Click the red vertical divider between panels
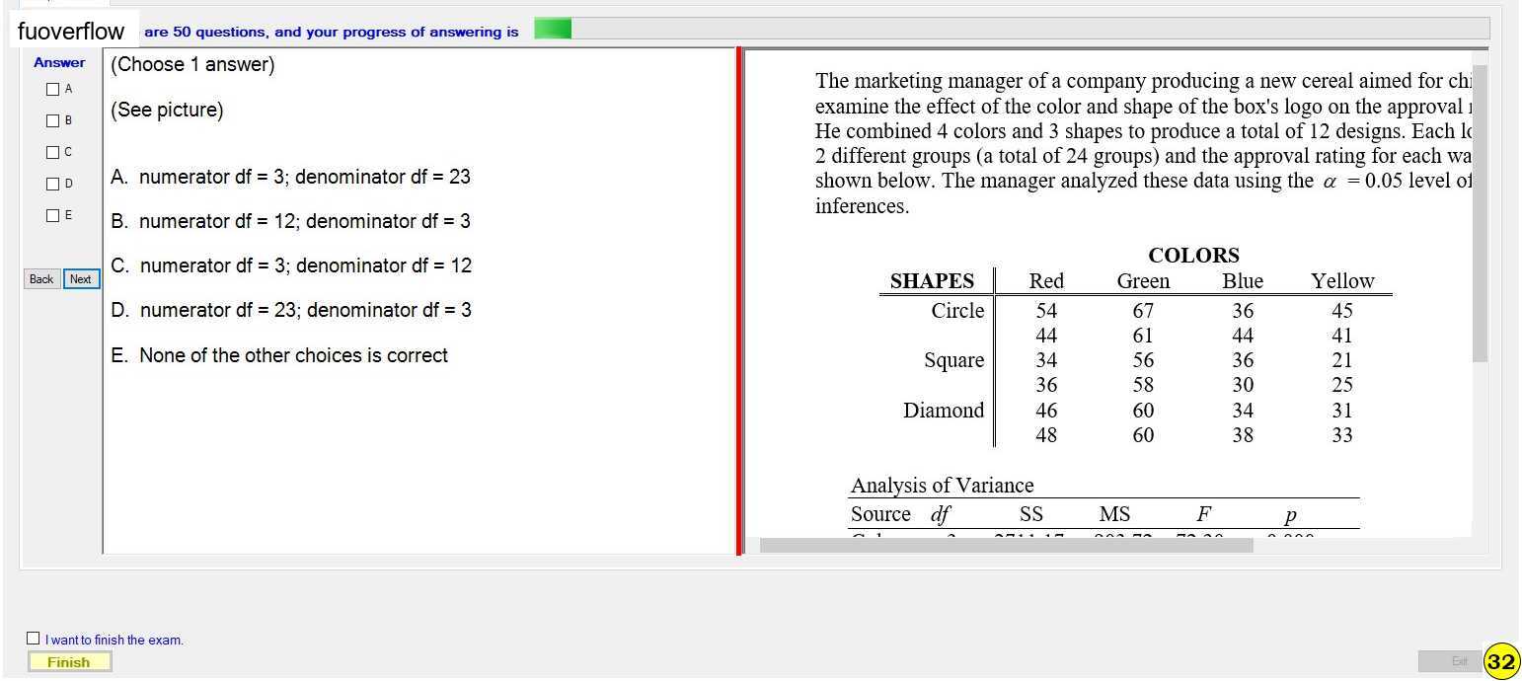1522x681 pixels. point(738,301)
